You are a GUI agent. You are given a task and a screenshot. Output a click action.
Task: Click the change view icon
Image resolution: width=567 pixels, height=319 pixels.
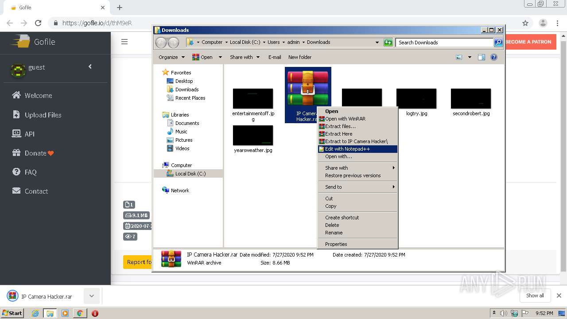point(459,57)
